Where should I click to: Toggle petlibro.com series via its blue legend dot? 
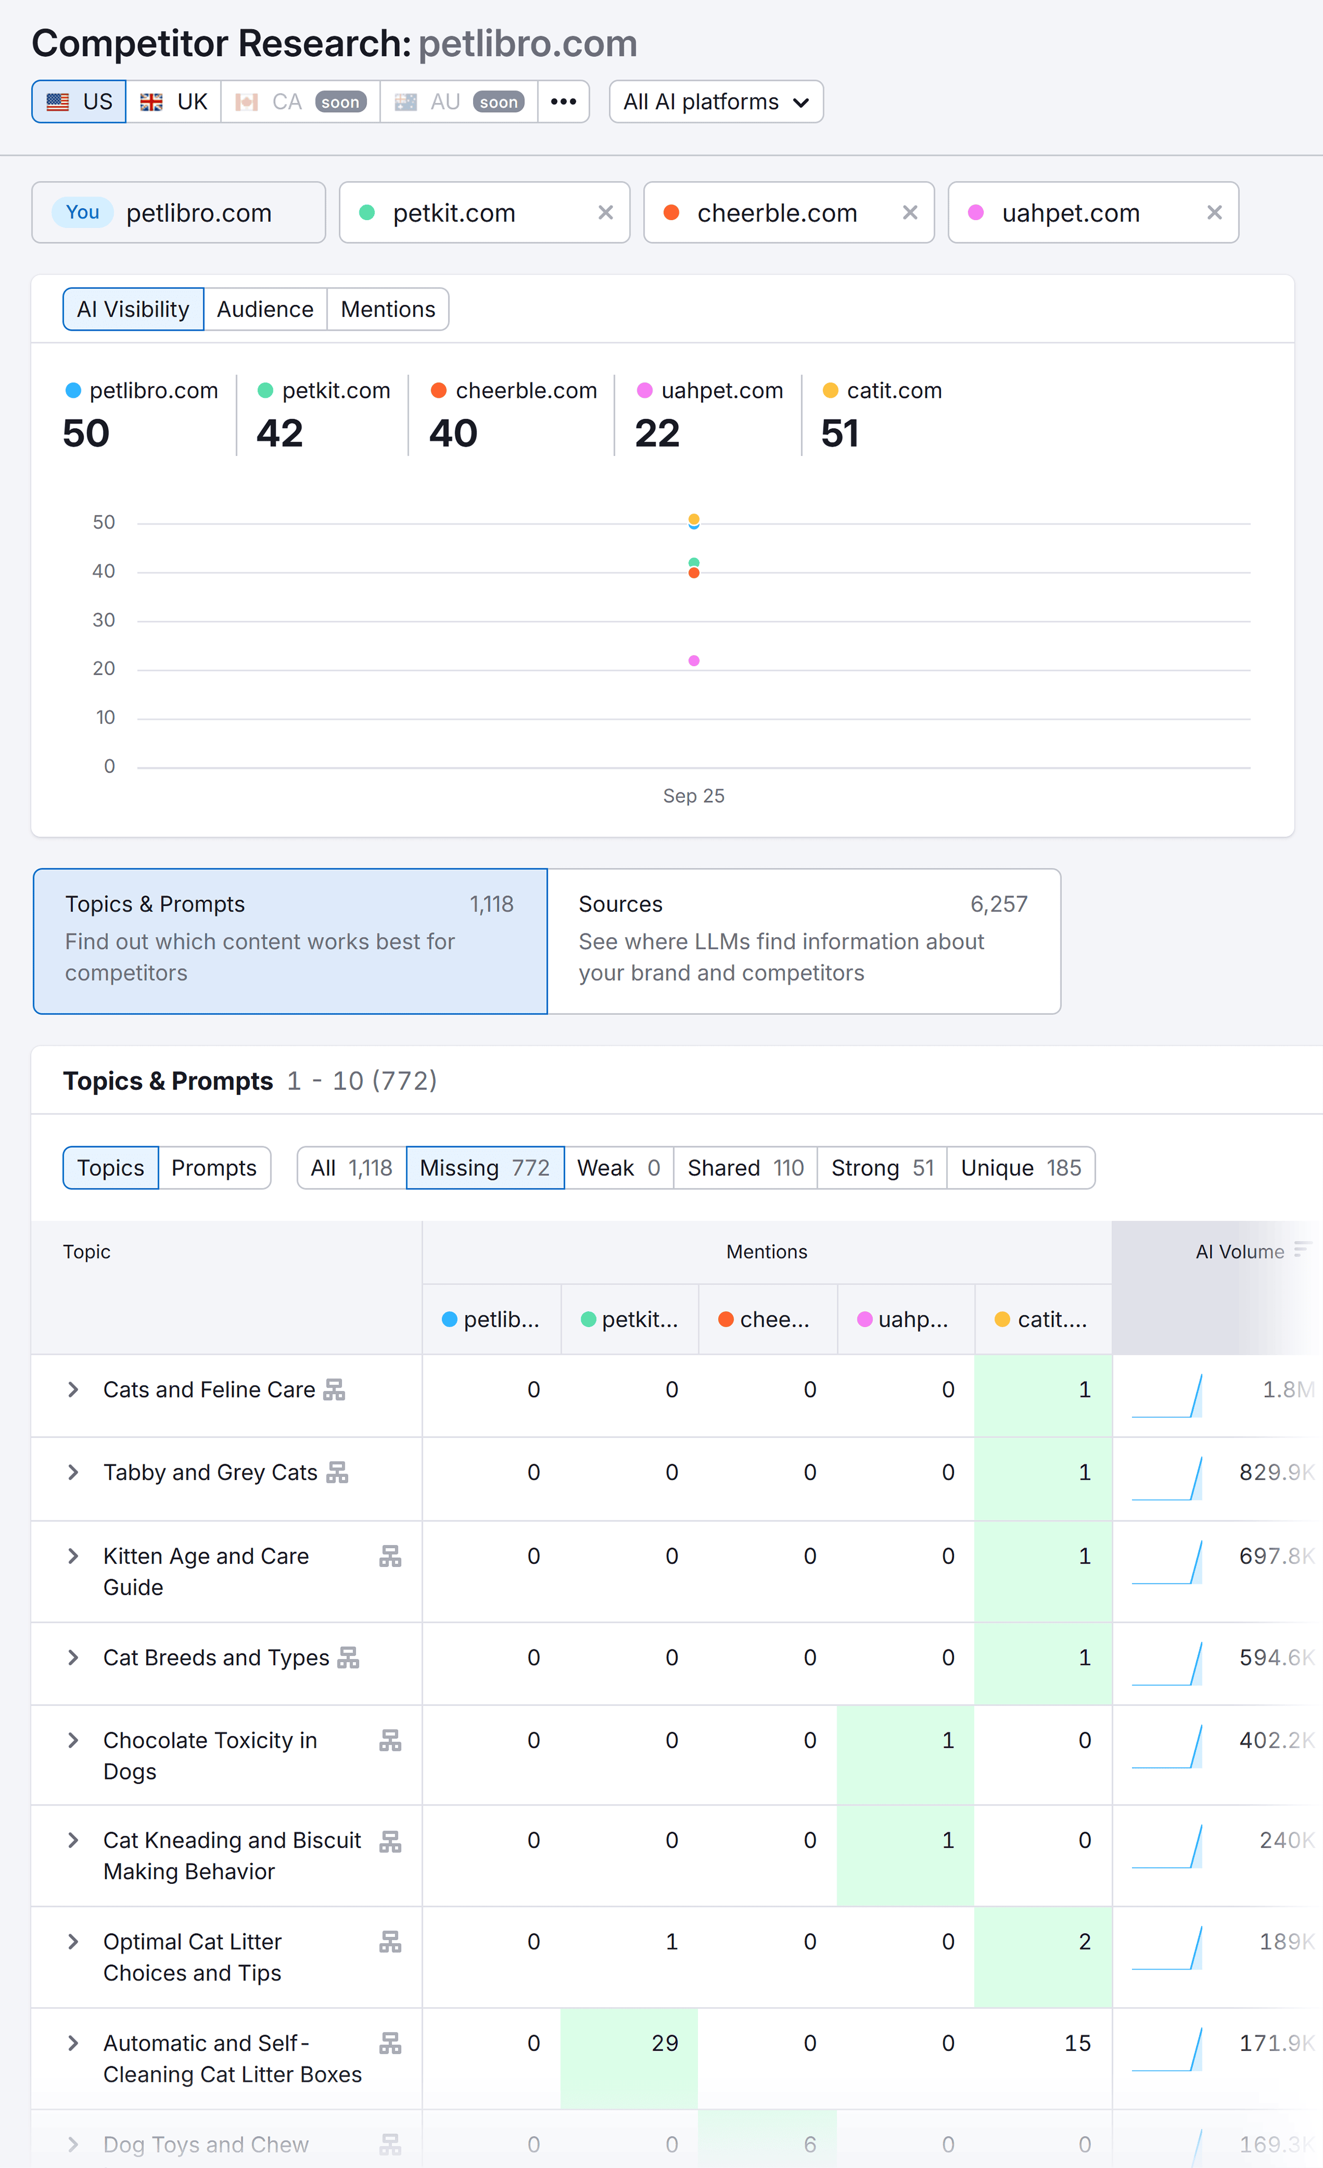pyautogui.click(x=73, y=391)
